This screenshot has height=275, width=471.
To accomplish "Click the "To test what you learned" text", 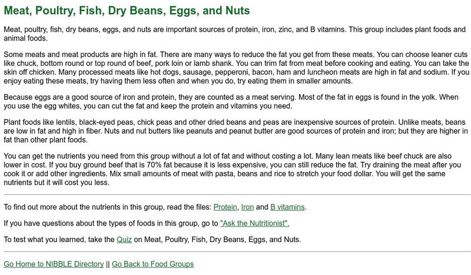I will 56,240.
